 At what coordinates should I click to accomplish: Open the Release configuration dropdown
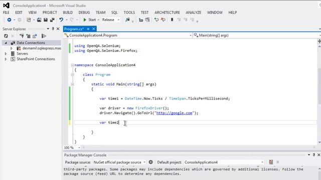[x=111, y=20]
